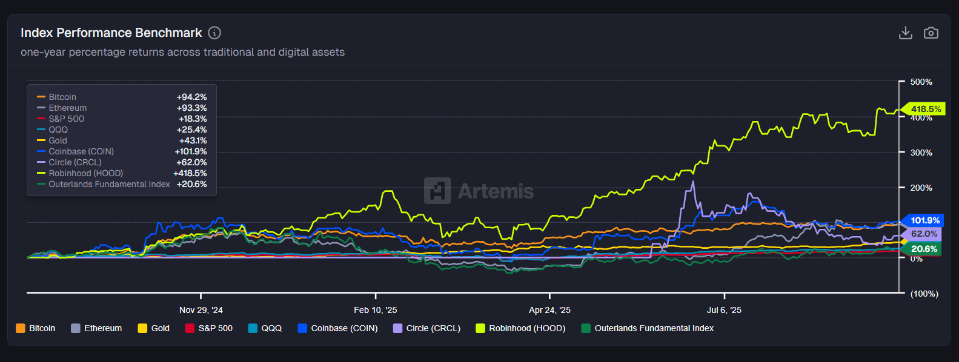Screen dimensions: 959x362
Task: Click the Jul 6, '25 axis label
Action: (x=724, y=310)
